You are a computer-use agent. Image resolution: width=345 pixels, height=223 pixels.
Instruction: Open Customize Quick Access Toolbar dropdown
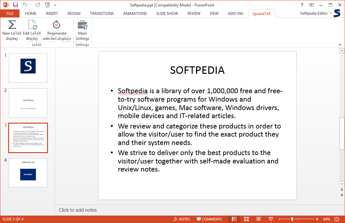coord(55,5)
